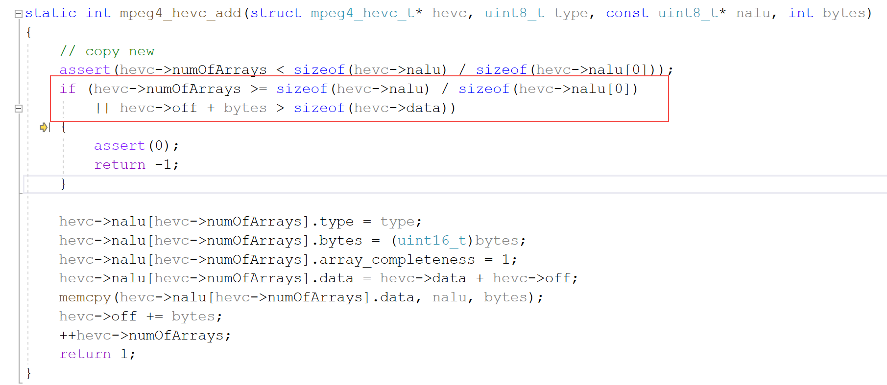Image resolution: width=887 pixels, height=385 pixels.
Task: Click the 'static' keyword in the signature
Action: coord(50,13)
